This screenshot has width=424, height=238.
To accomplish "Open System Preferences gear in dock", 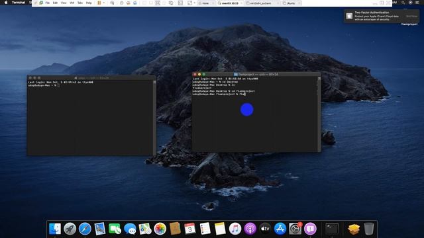I will click(x=295, y=229).
